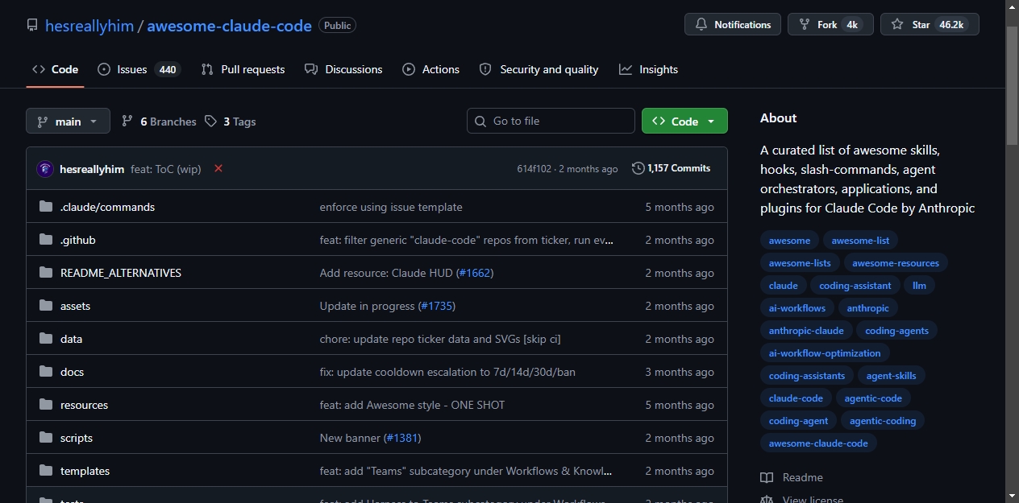Select the coding-assistant topic tag

tap(855, 286)
